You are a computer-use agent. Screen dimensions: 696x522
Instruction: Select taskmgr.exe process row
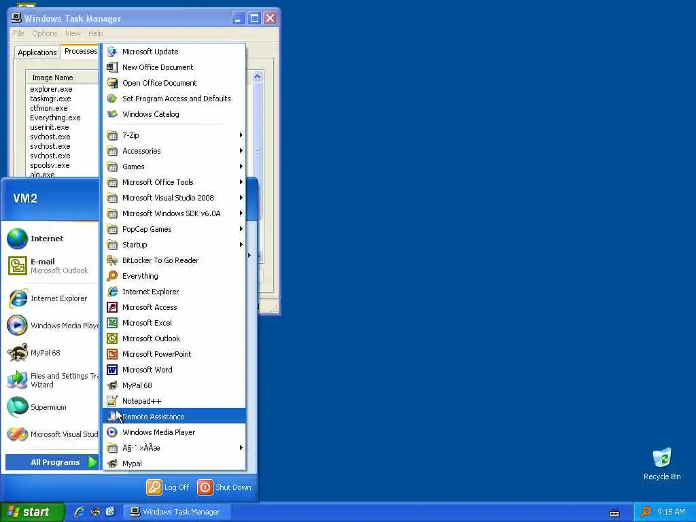pyautogui.click(x=50, y=99)
